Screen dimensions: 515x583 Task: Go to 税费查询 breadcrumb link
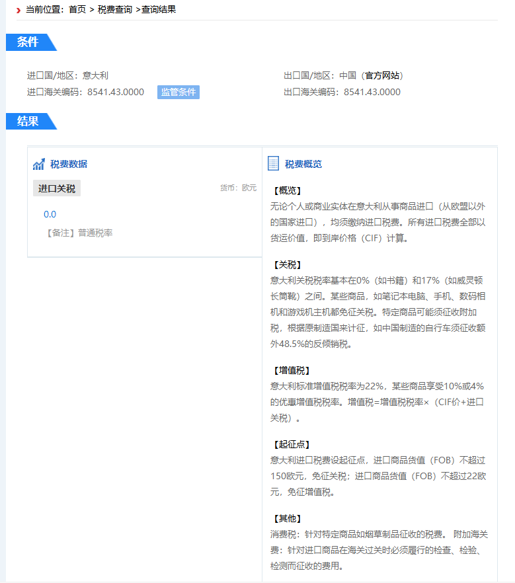115,10
